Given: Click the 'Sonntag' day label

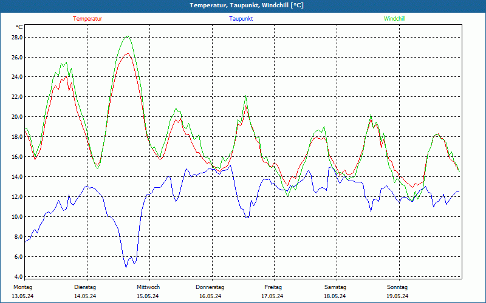Looking at the screenshot, I should 397,287.
